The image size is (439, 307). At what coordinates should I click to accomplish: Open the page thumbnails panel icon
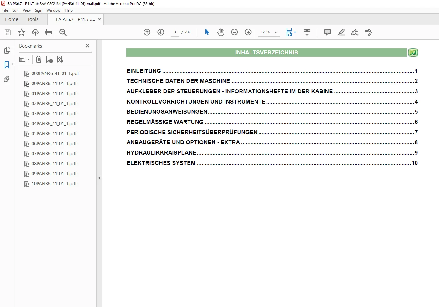(7, 50)
